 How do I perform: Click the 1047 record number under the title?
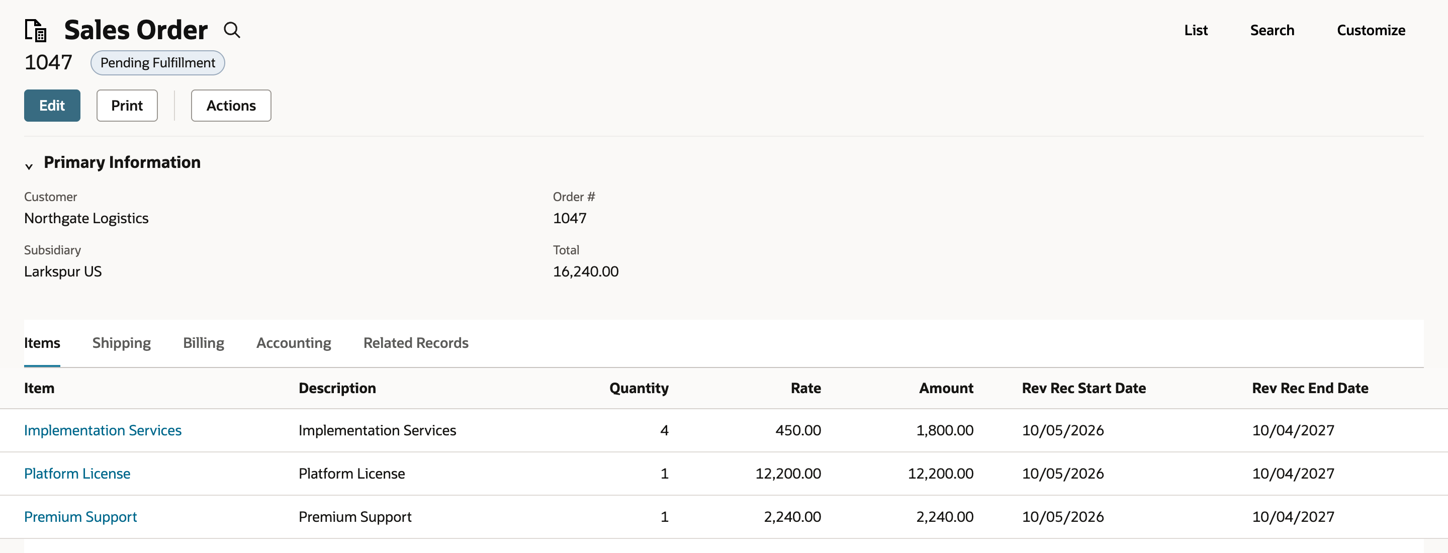(48, 62)
